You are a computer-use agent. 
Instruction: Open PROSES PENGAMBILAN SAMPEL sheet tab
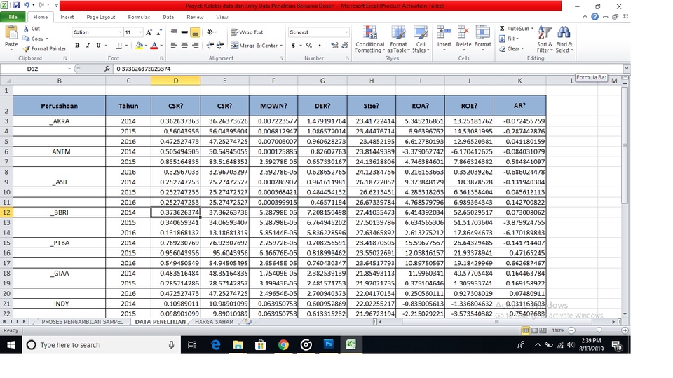(x=82, y=322)
